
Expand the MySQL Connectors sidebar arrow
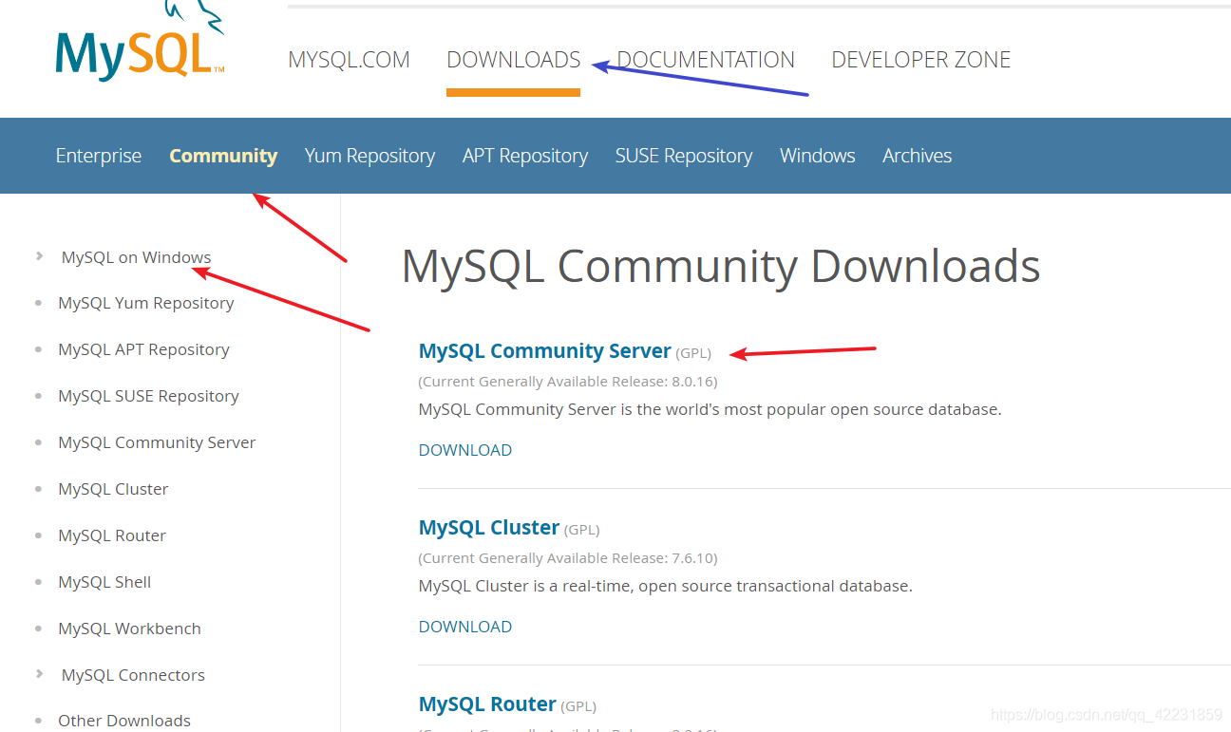(x=39, y=673)
